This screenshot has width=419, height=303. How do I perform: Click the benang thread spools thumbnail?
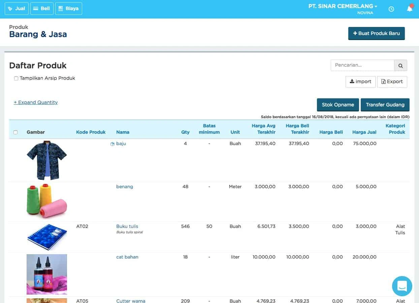coord(46,201)
